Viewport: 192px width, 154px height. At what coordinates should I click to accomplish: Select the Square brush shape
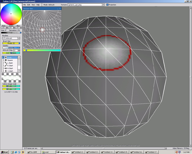pyautogui.click(x=10, y=60)
